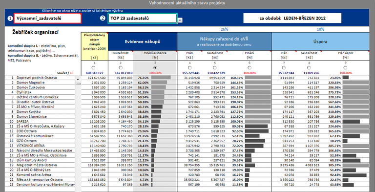Select Dopravní podnik Ostrava row
Image resolution: width=375 pixels, height=192 pixels.
tap(40, 78)
